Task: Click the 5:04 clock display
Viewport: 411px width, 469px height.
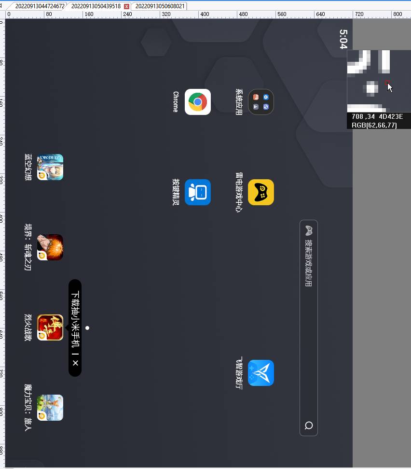Action: click(x=343, y=39)
